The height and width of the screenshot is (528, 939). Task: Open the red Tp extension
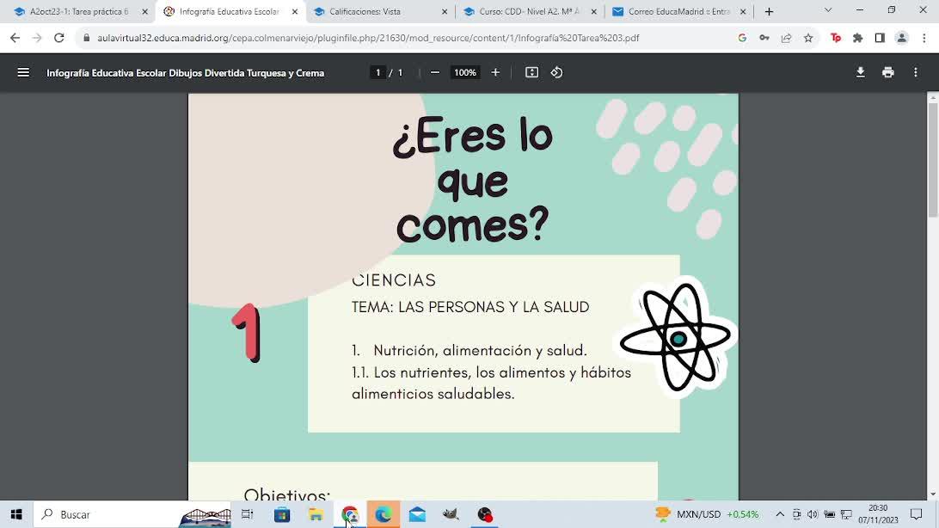[836, 38]
